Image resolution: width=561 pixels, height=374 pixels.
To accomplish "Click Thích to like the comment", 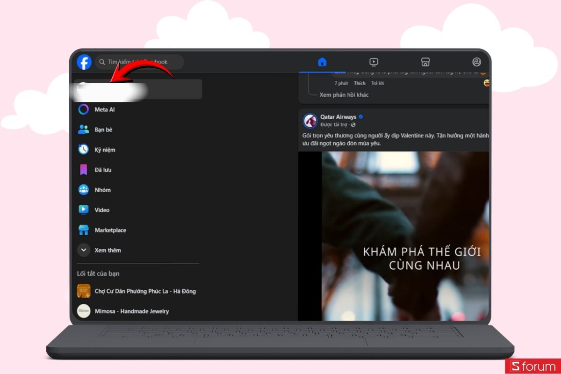I will (360, 83).
